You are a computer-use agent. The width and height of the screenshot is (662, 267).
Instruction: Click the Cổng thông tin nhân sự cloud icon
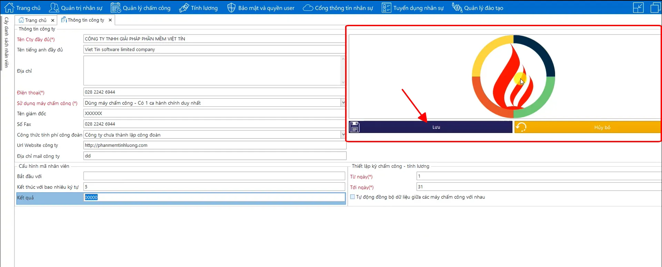pos(308,8)
